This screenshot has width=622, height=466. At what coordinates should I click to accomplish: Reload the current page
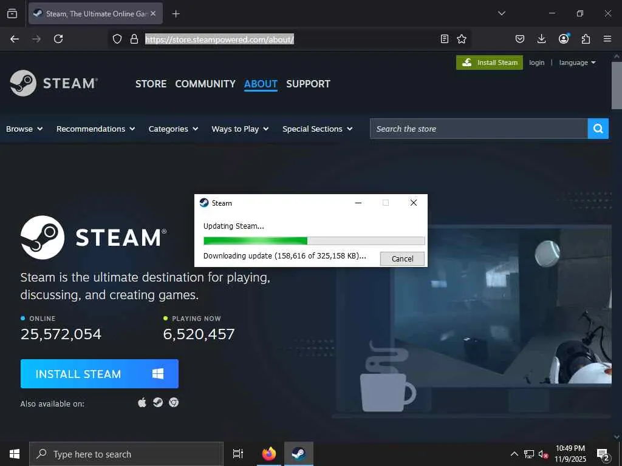(x=58, y=39)
